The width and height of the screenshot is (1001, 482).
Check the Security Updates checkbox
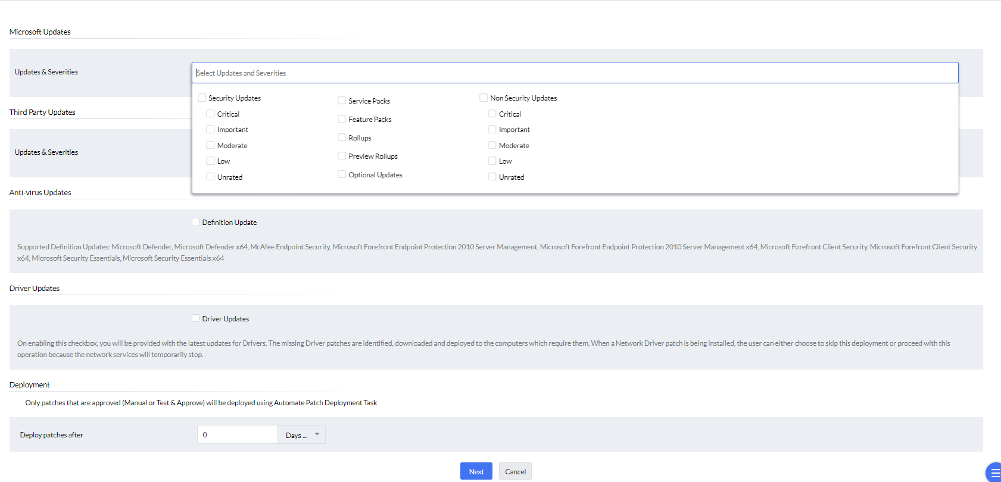(202, 98)
